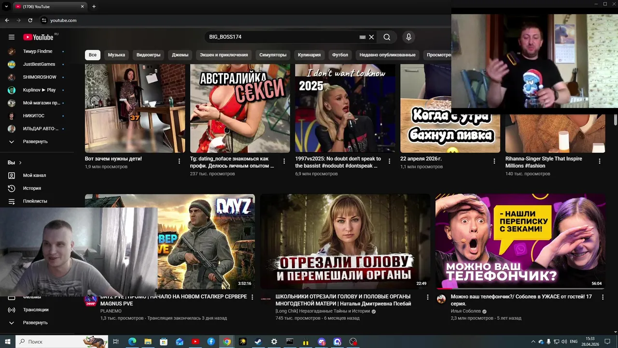Select the Футбол filter chip
This screenshot has height=348, width=618.
(340, 55)
